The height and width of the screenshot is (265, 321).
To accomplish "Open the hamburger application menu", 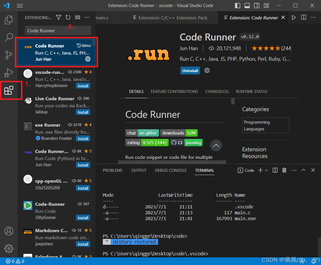I will click(20, 6).
